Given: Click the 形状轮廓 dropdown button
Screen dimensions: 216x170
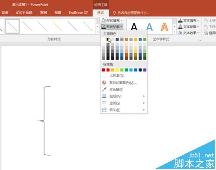Looking at the screenshot, I should point(112,26).
